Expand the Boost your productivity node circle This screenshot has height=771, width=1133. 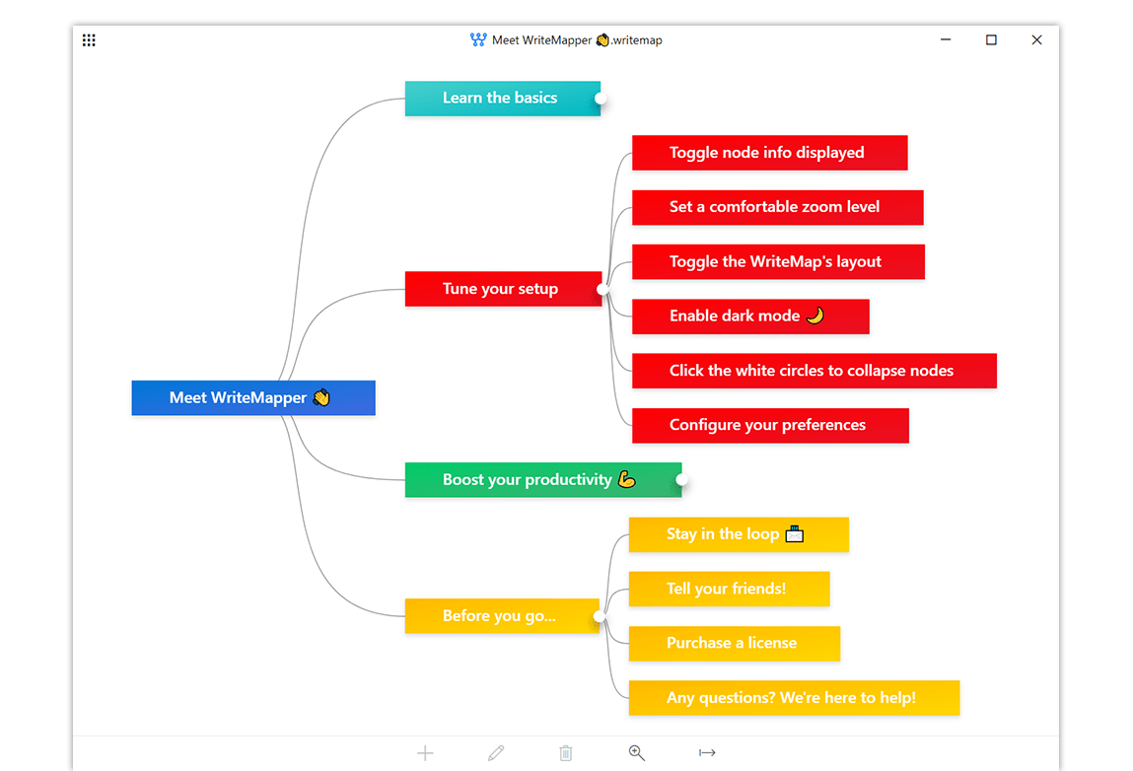[681, 480]
